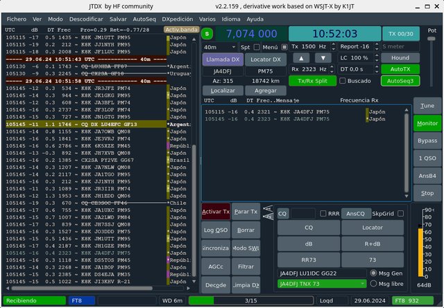Toggle the Menú square icon
Image resolution: width=444 pixels, height=308 pixels.
(284, 47)
